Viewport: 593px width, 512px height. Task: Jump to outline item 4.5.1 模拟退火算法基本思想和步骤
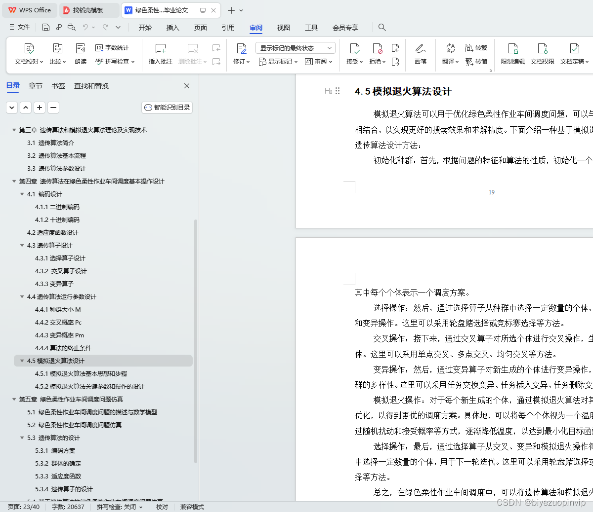point(81,374)
